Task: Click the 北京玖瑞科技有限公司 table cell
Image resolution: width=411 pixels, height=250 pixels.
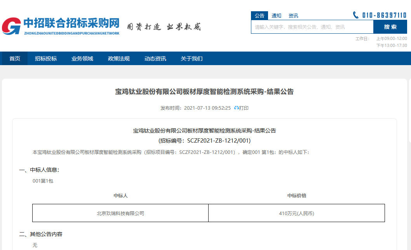Action: tap(120, 213)
